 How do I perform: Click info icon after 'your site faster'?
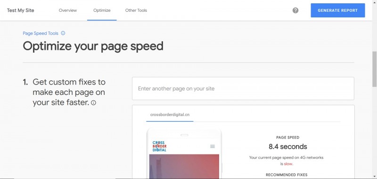[x=93, y=103]
